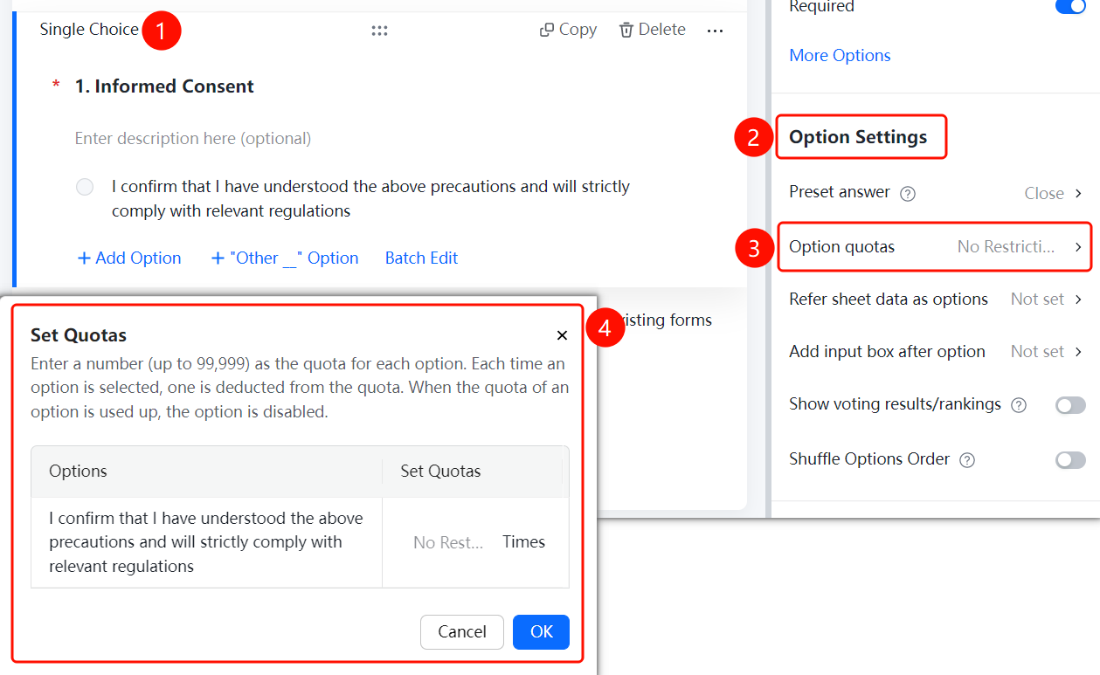This screenshot has width=1100, height=675.
Task: Click the Option Settings section heading
Action: coord(858,137)
